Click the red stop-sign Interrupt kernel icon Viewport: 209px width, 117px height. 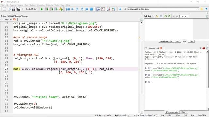coord(204,48)
